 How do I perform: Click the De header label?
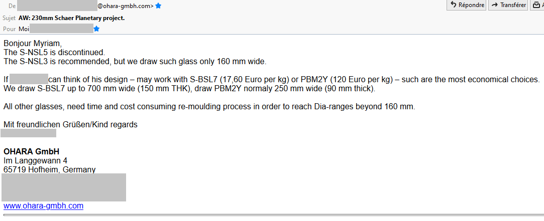[12, 6]
